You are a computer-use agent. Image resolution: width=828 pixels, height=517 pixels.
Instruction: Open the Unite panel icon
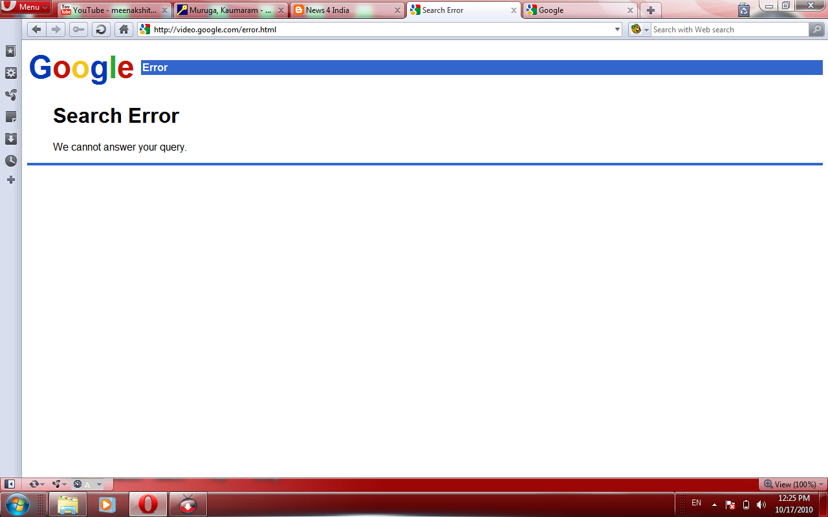[11, 95]
